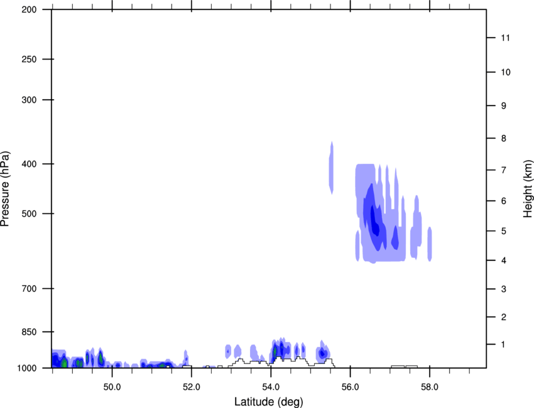Click the low-level contour blob above 54.0 latitude

pyautogui.click(x=281, y=350)
